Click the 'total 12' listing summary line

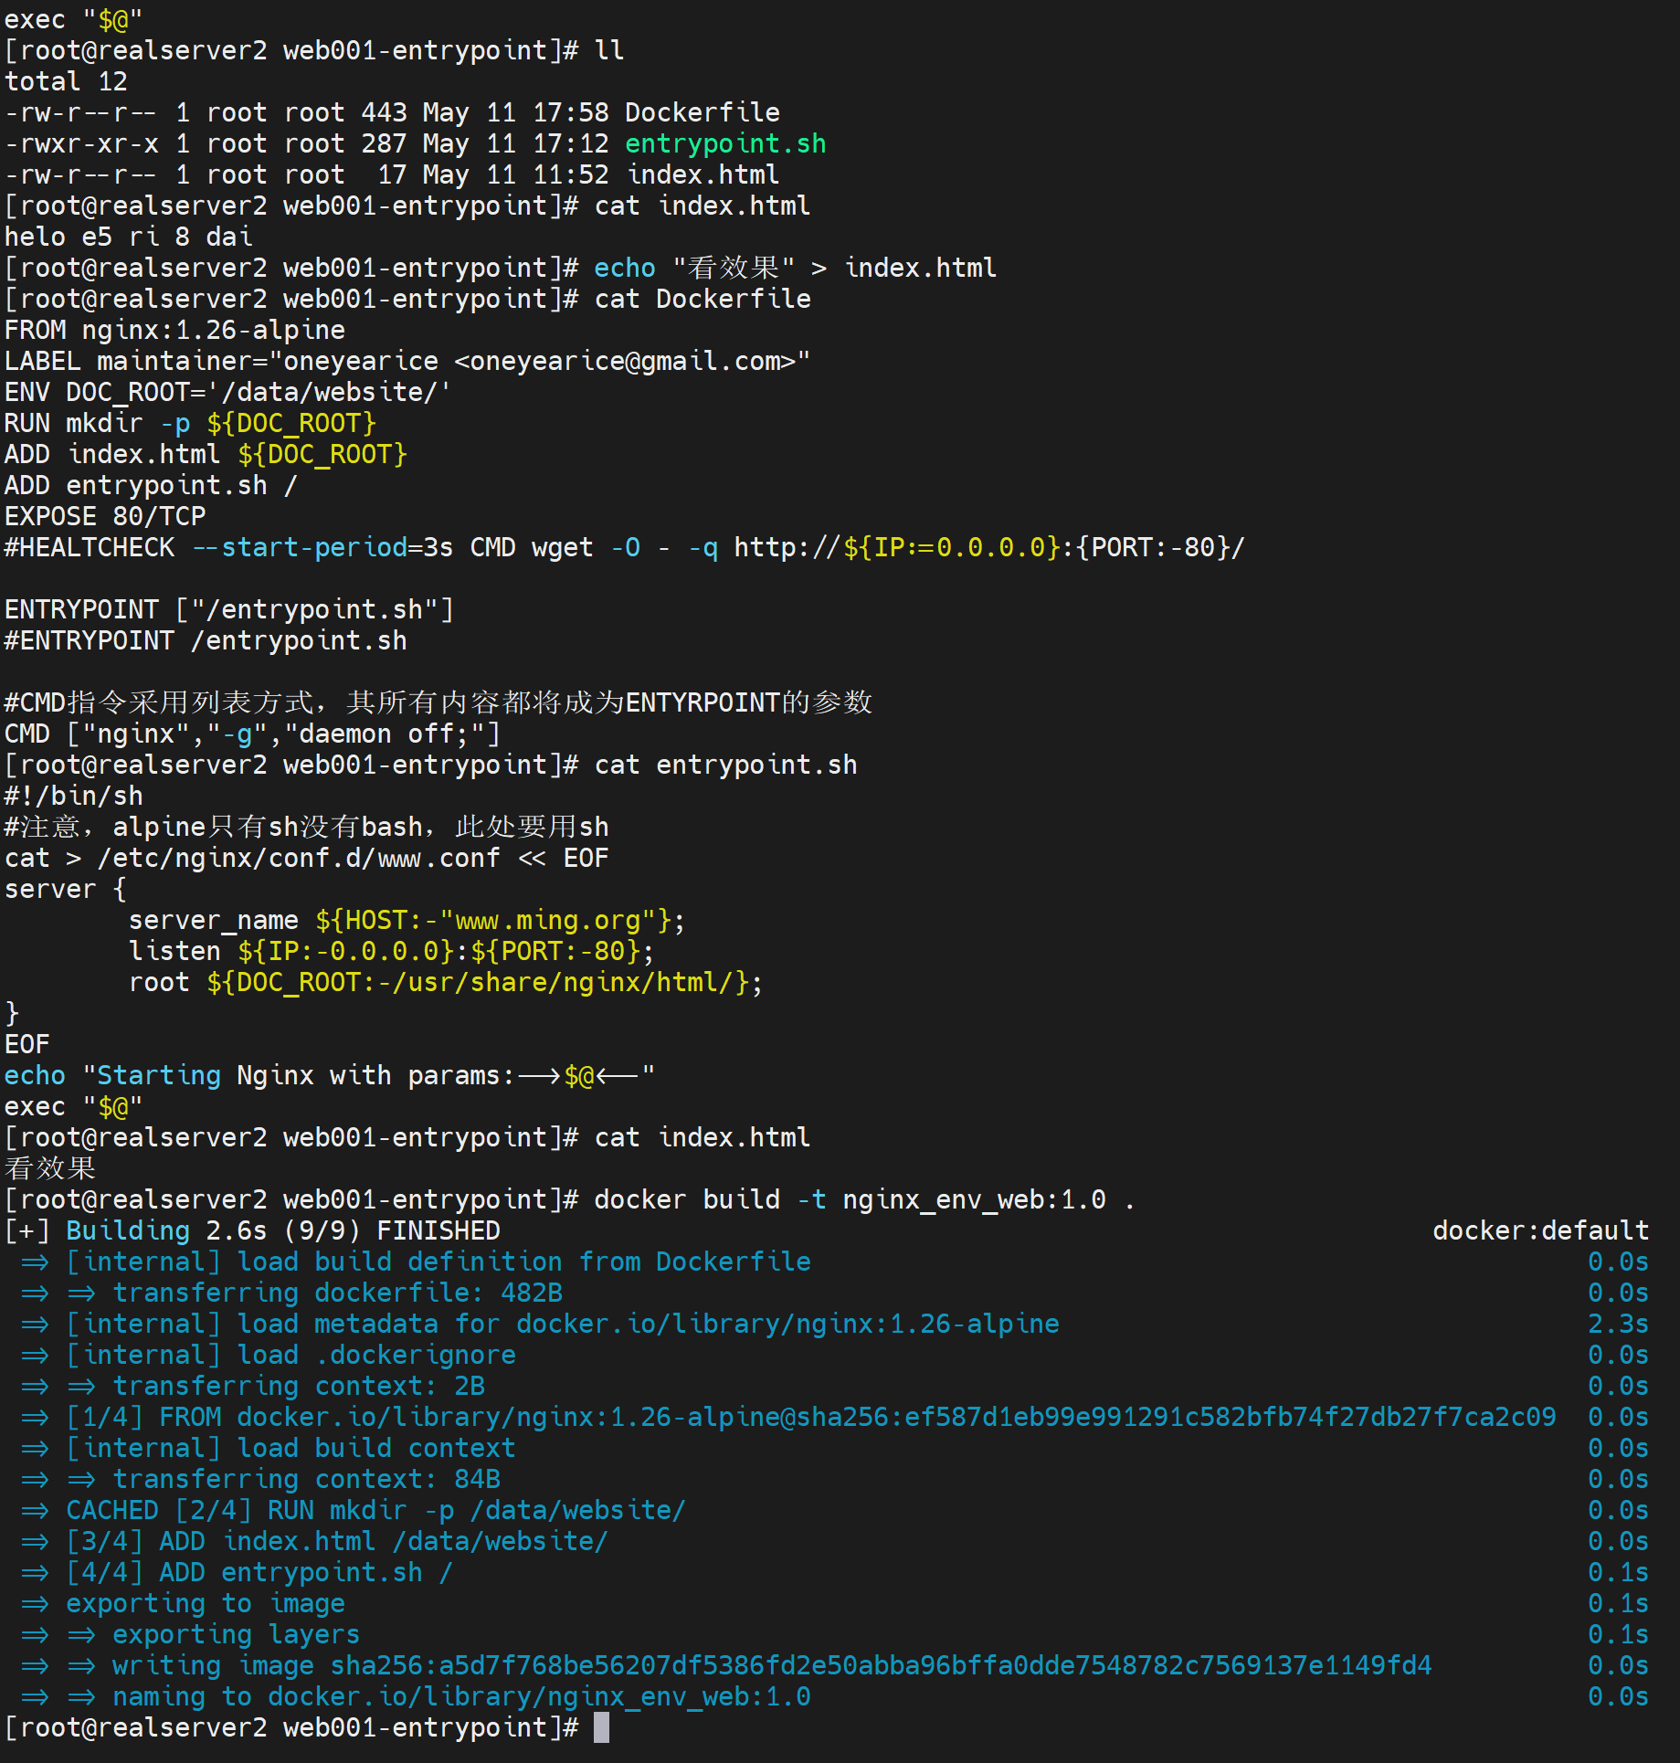[x=66, y=81]
